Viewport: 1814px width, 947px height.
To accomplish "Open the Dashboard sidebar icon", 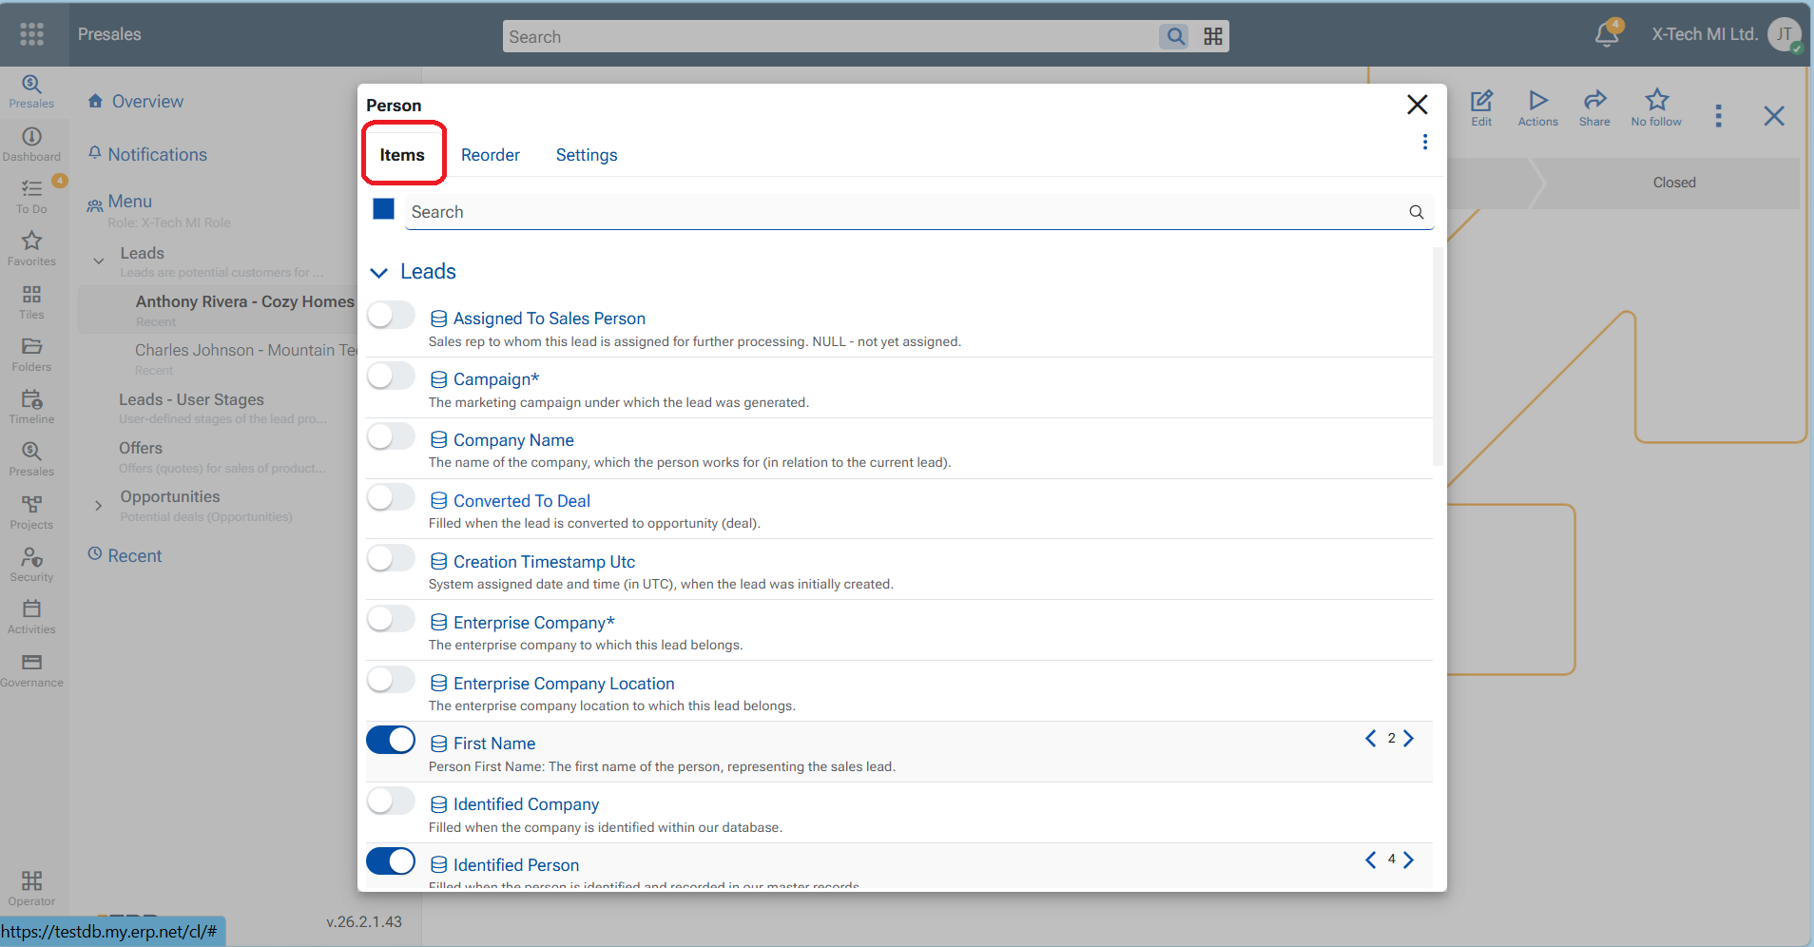I will pos(31,145).
